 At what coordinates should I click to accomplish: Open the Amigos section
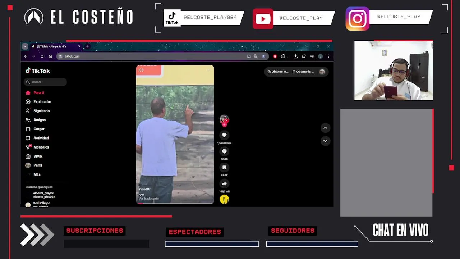tap(36, 120)
